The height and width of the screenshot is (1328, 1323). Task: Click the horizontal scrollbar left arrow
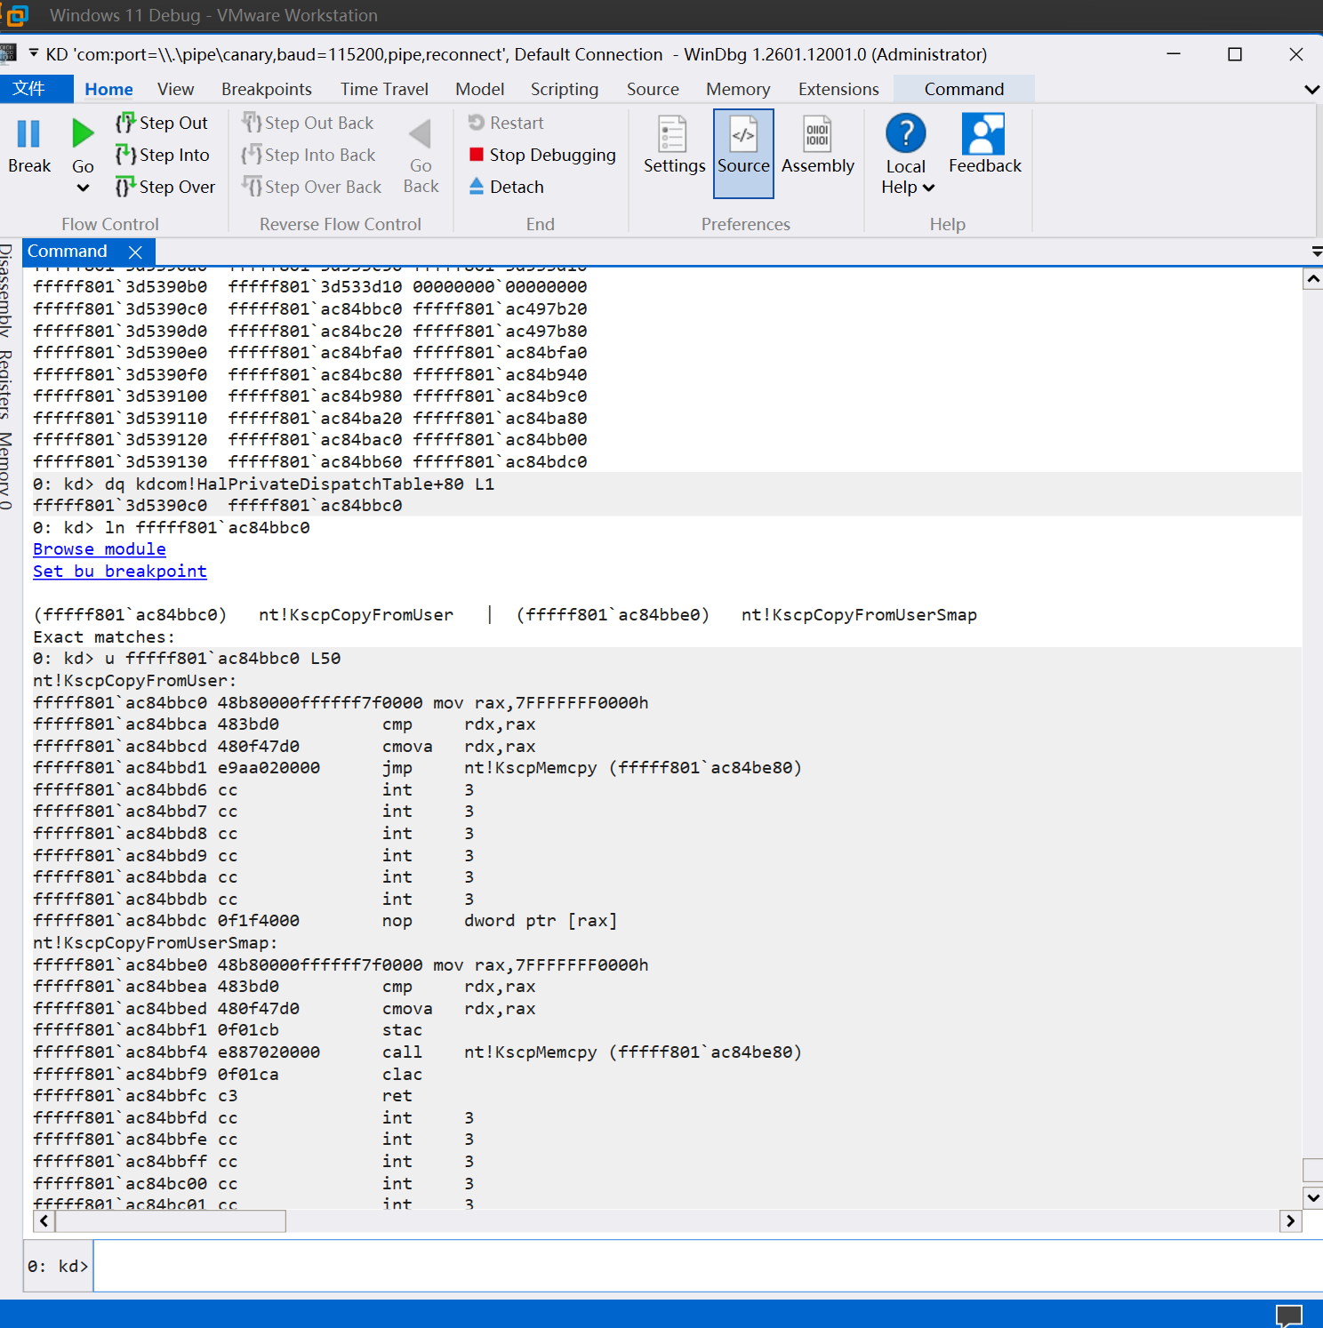point(44,1221)
